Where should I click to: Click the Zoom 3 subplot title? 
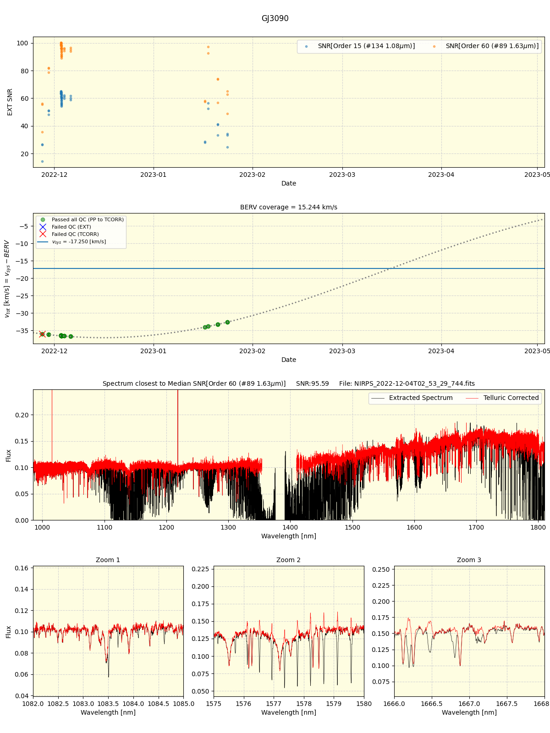(x=469, y=560)
